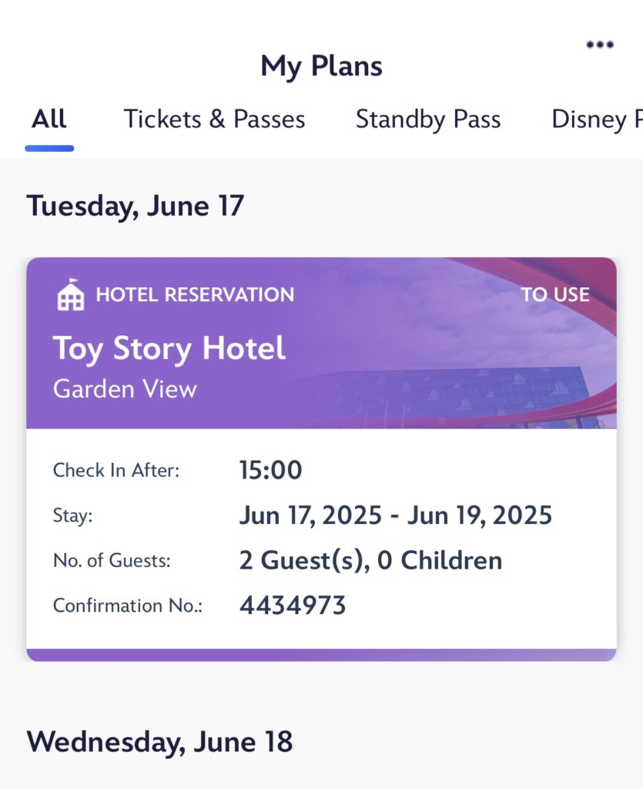Select the All tab
The height and width of the screenshot is (789, 643).
click(x=49, y=119)
